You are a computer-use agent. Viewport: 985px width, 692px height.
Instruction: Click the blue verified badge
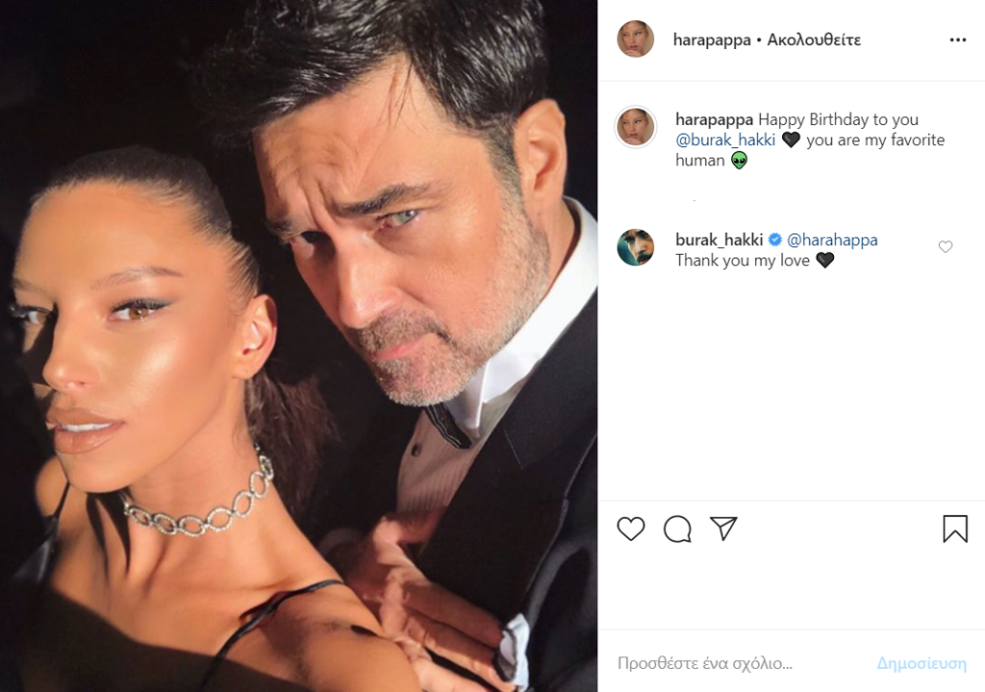(x=774, y=239)
